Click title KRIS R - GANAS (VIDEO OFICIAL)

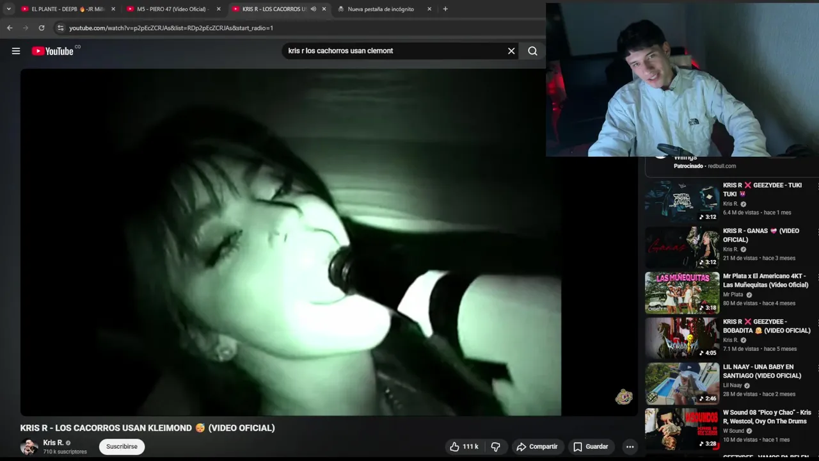(x=761, y=235)
